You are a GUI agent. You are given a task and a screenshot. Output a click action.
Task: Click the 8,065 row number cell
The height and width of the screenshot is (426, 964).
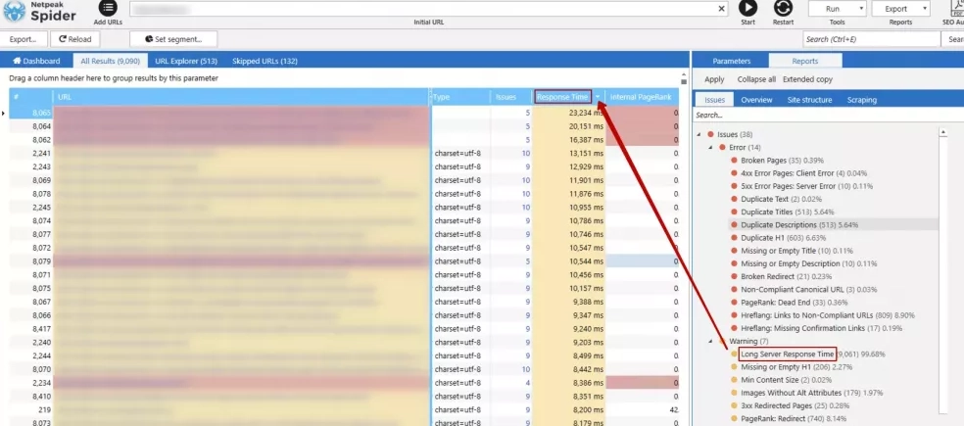[x=29, y=113]
